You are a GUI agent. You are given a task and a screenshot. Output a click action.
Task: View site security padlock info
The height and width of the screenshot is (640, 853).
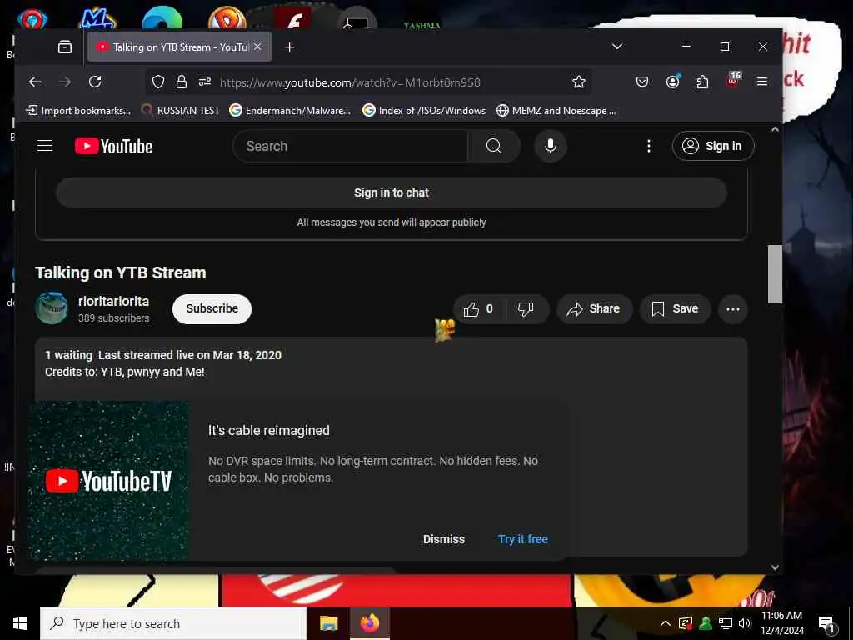pyautogui.click(x=181, y=82)
